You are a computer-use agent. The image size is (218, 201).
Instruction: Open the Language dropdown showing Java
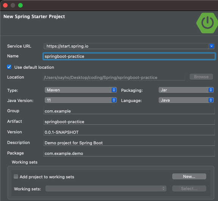point(186,100)
